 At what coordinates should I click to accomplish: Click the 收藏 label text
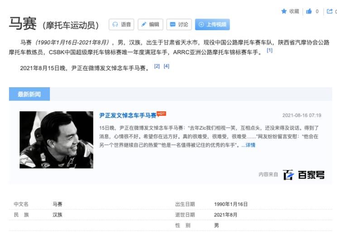294,11
